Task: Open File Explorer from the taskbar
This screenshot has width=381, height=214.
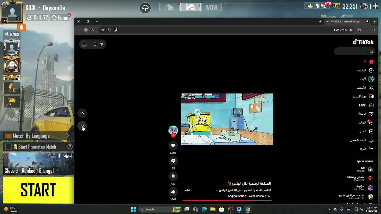Action: tap(213, 209)
